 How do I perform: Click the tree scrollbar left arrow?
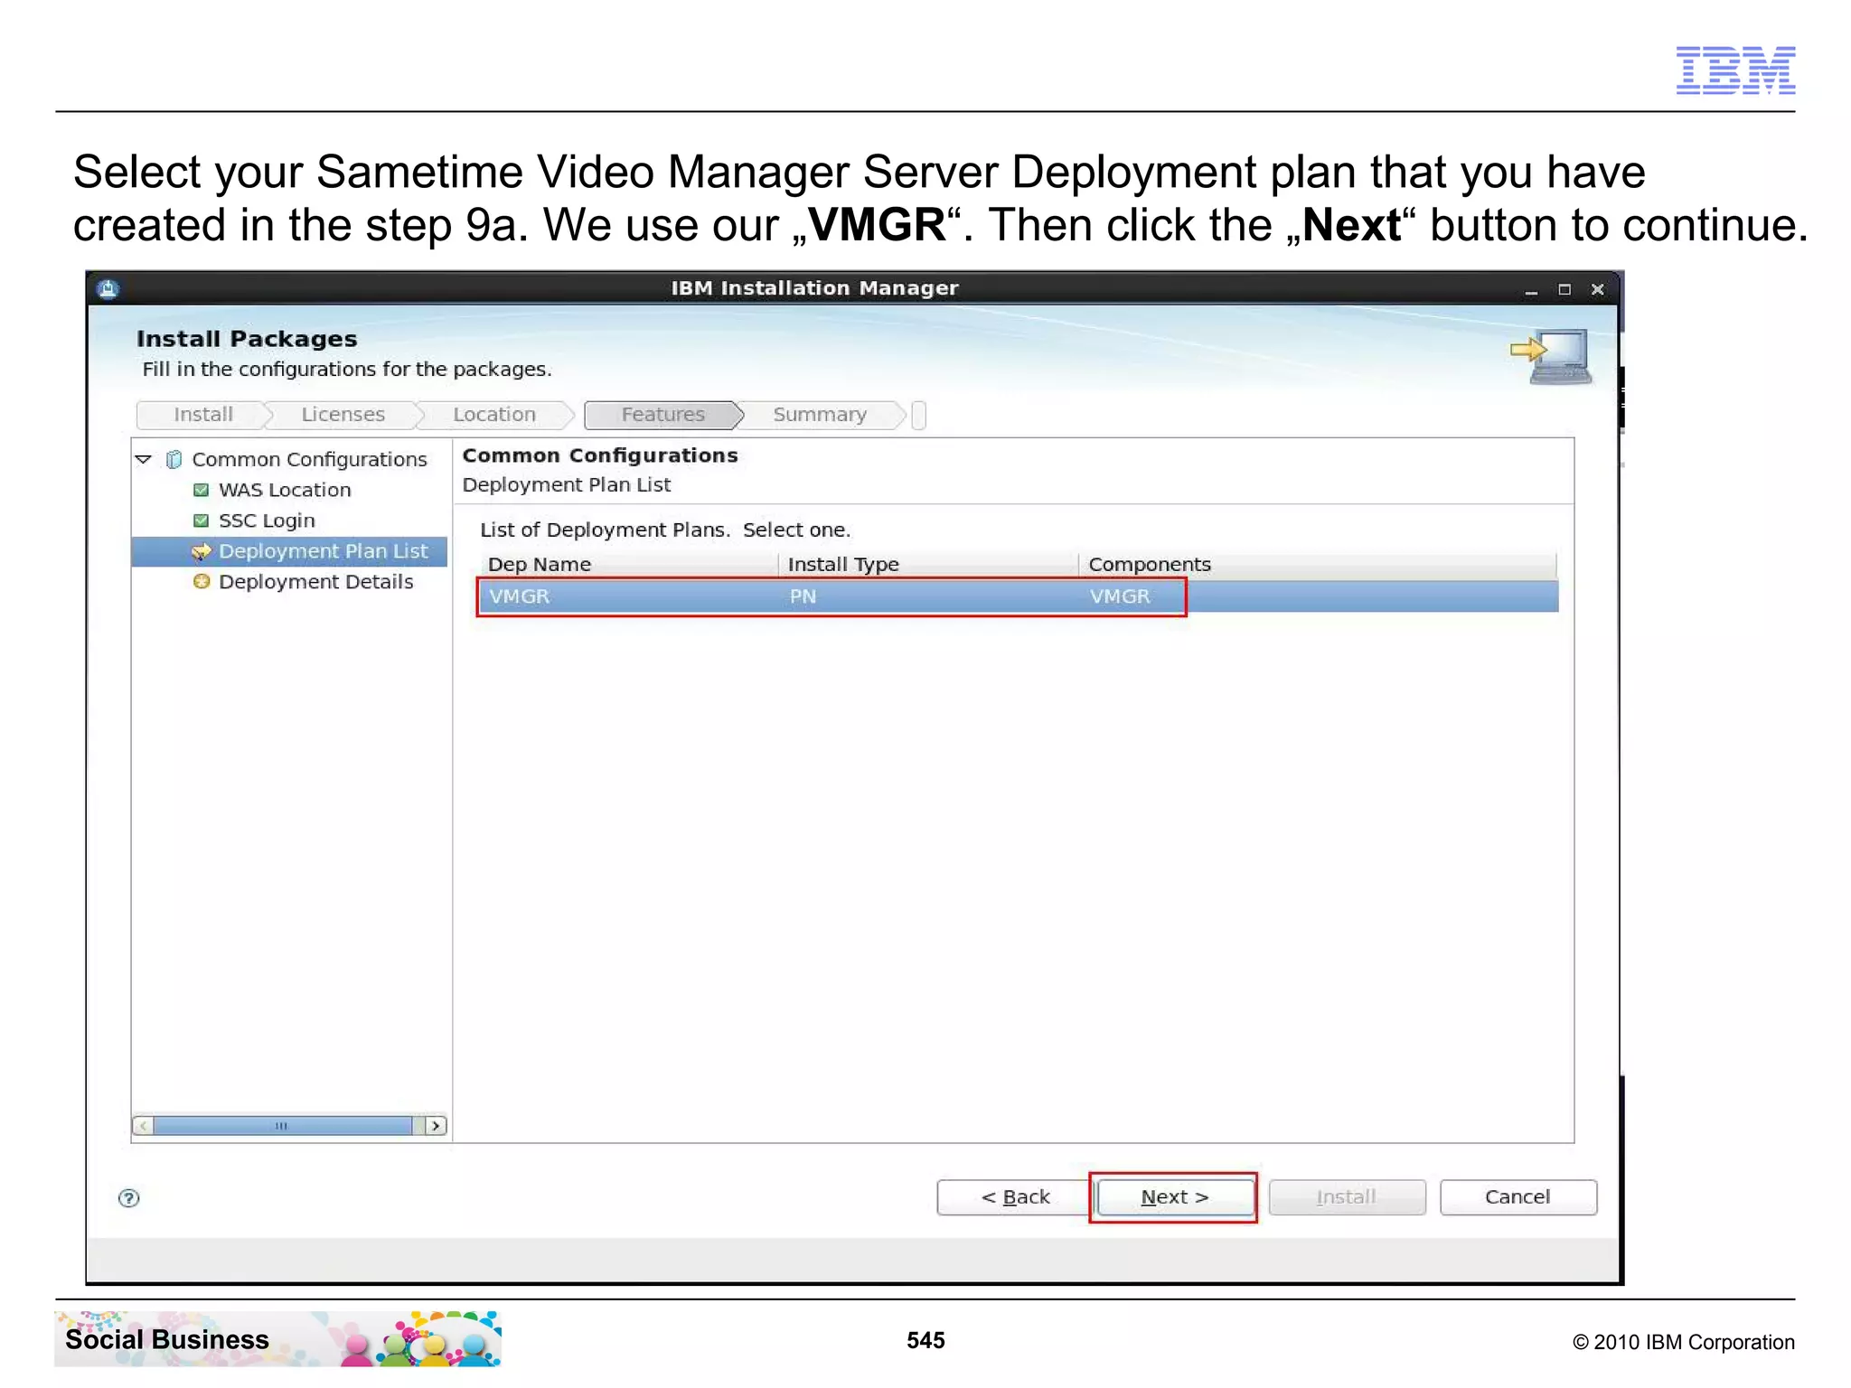(143, 1126)
